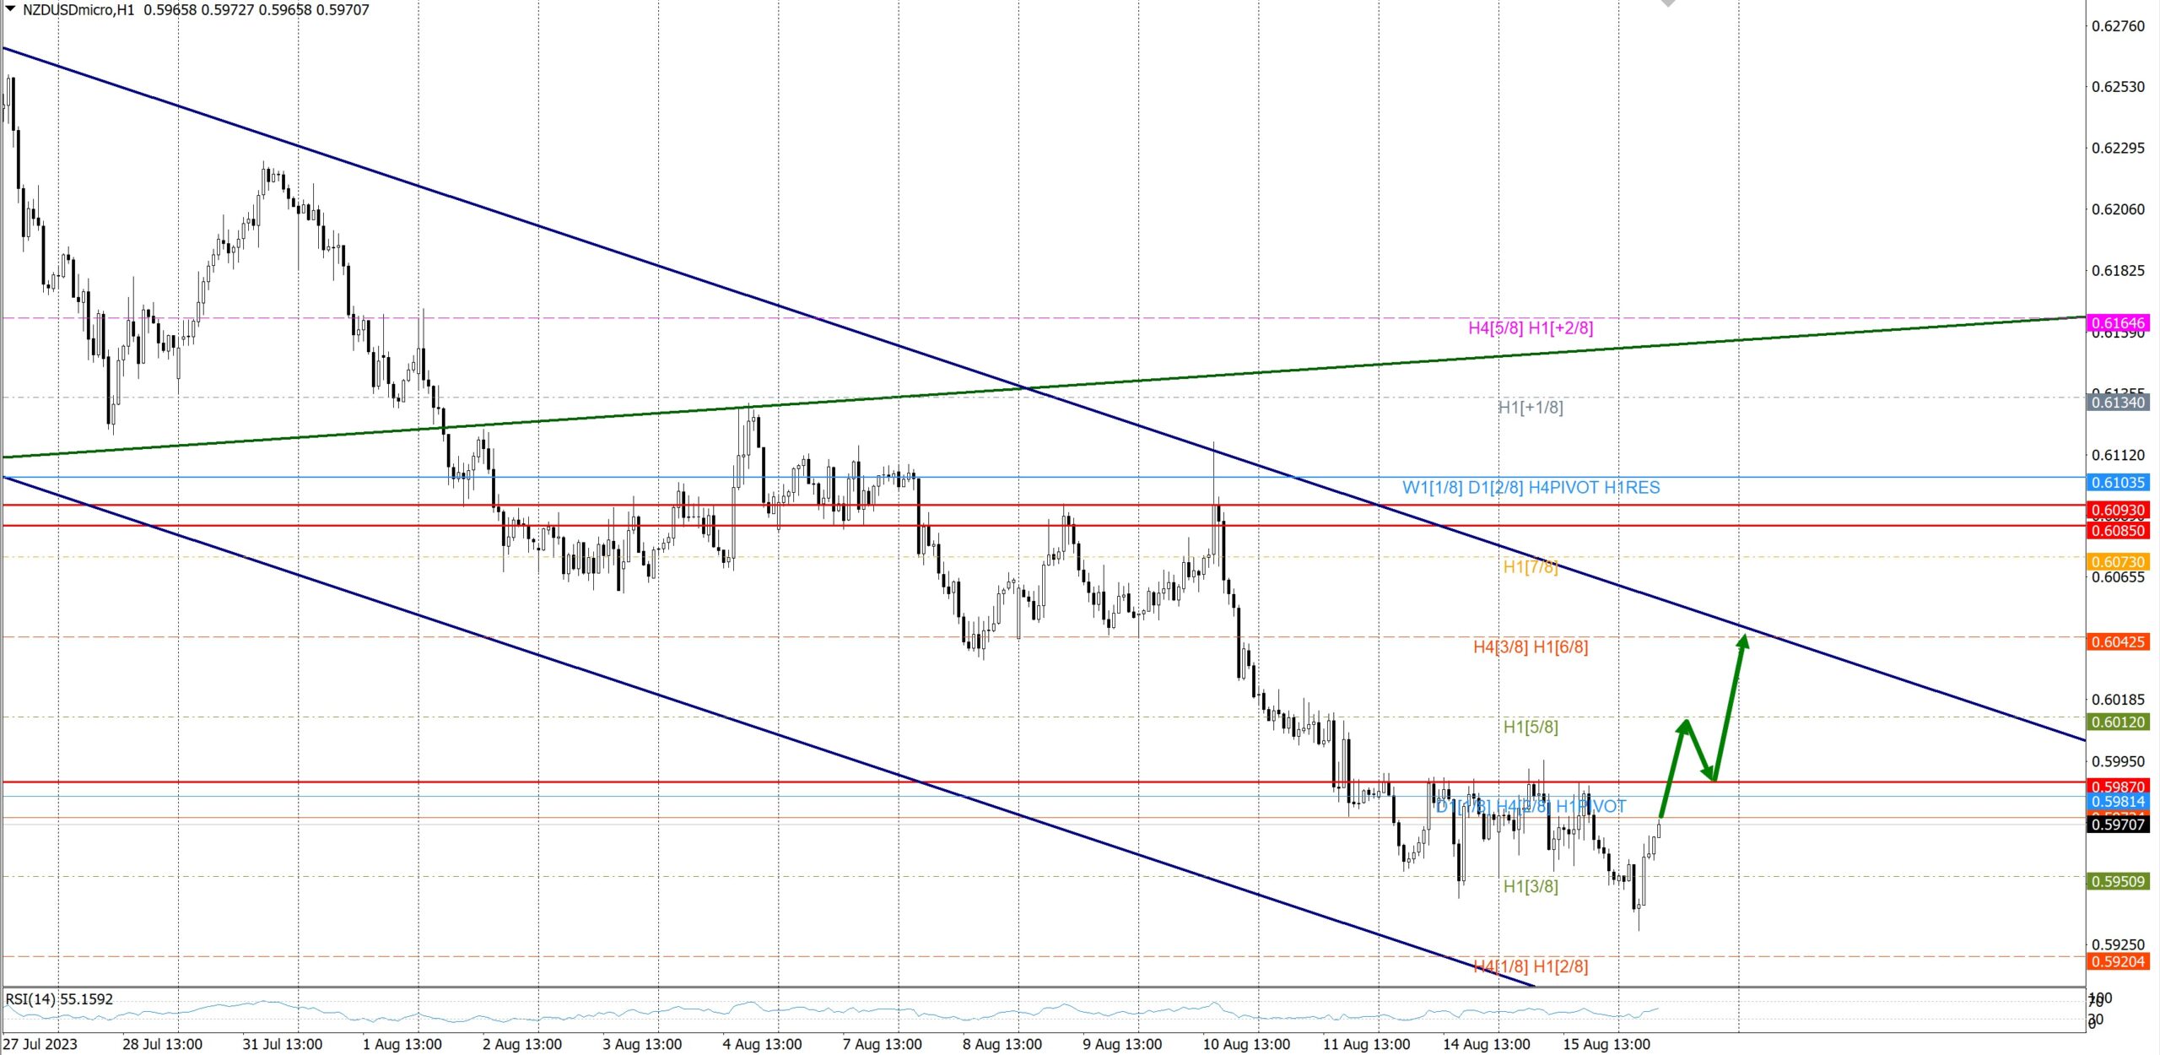Click the 10 Aug 13:00 time axis label

click(x=1246, y=1045)
